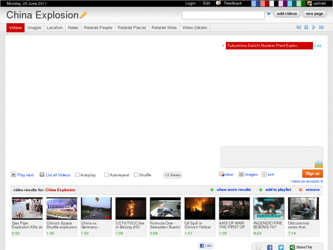Open Gas Pipe Explosion video thumbnail
This screenshot has height=250, width=333.
click(27, 208)
